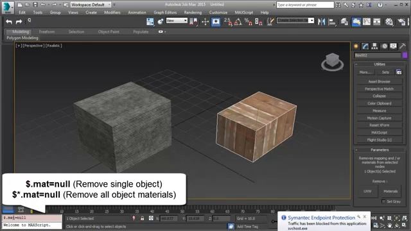This screenshot has height=231, width=411.
Task: Click the Window/Crossing selection icon
Action: click(150, 22)
